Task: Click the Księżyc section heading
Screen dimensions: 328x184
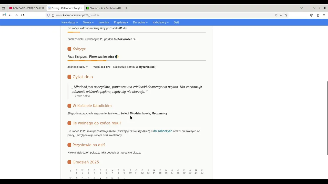Action: tap(79, 49)
